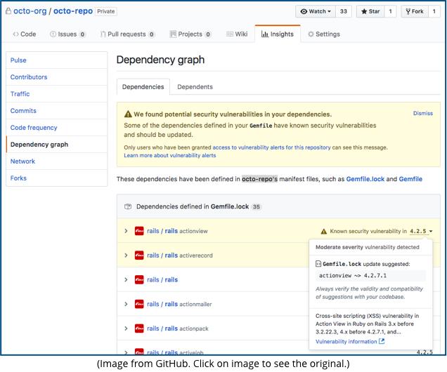Viewport: 447px width, 372px height.
Task: Click the Pull requests tab icon
Action: (x=103, y=34)
